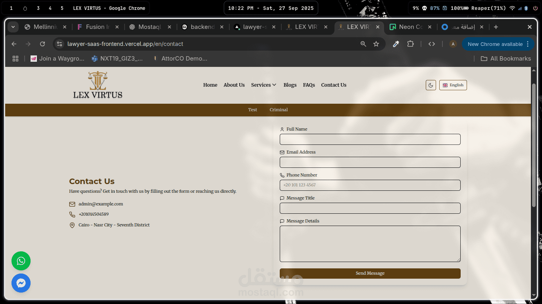The height and width of the screenshot is (304, 542).
Task: Click the Criminal category link
Action: pos(279,110)
